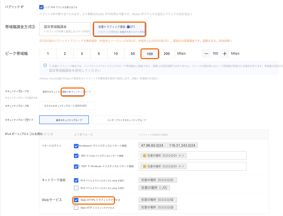Switch to 既存のセキュリティグループ tab
Screen dimensions: 283x216
click(52, 92)
